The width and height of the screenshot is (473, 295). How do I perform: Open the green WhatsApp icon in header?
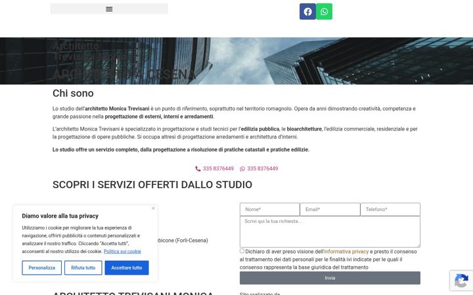coord(325,11)
